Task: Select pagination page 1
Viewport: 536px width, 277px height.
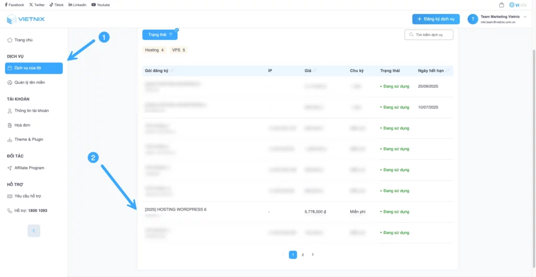Action: click(x=293, y=255)
